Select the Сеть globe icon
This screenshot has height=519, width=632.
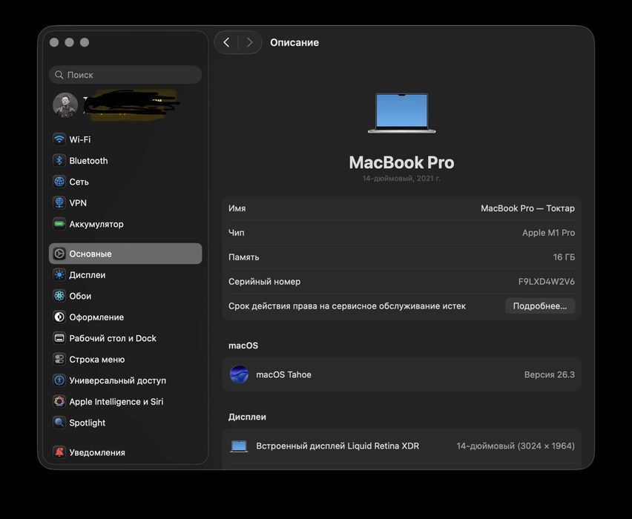point(59,182)
